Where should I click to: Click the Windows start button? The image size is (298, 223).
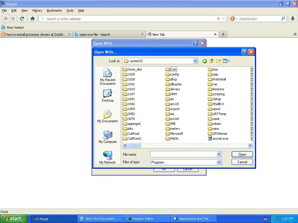(14, 219)
